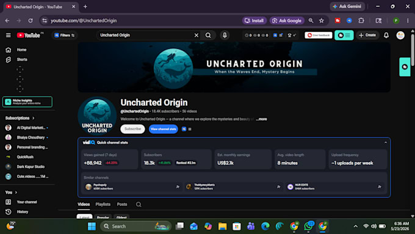The width and height of the screenshot is (415, 234).
Task: Search within the channel using the magnifier
Action: (x=139, y=204)
